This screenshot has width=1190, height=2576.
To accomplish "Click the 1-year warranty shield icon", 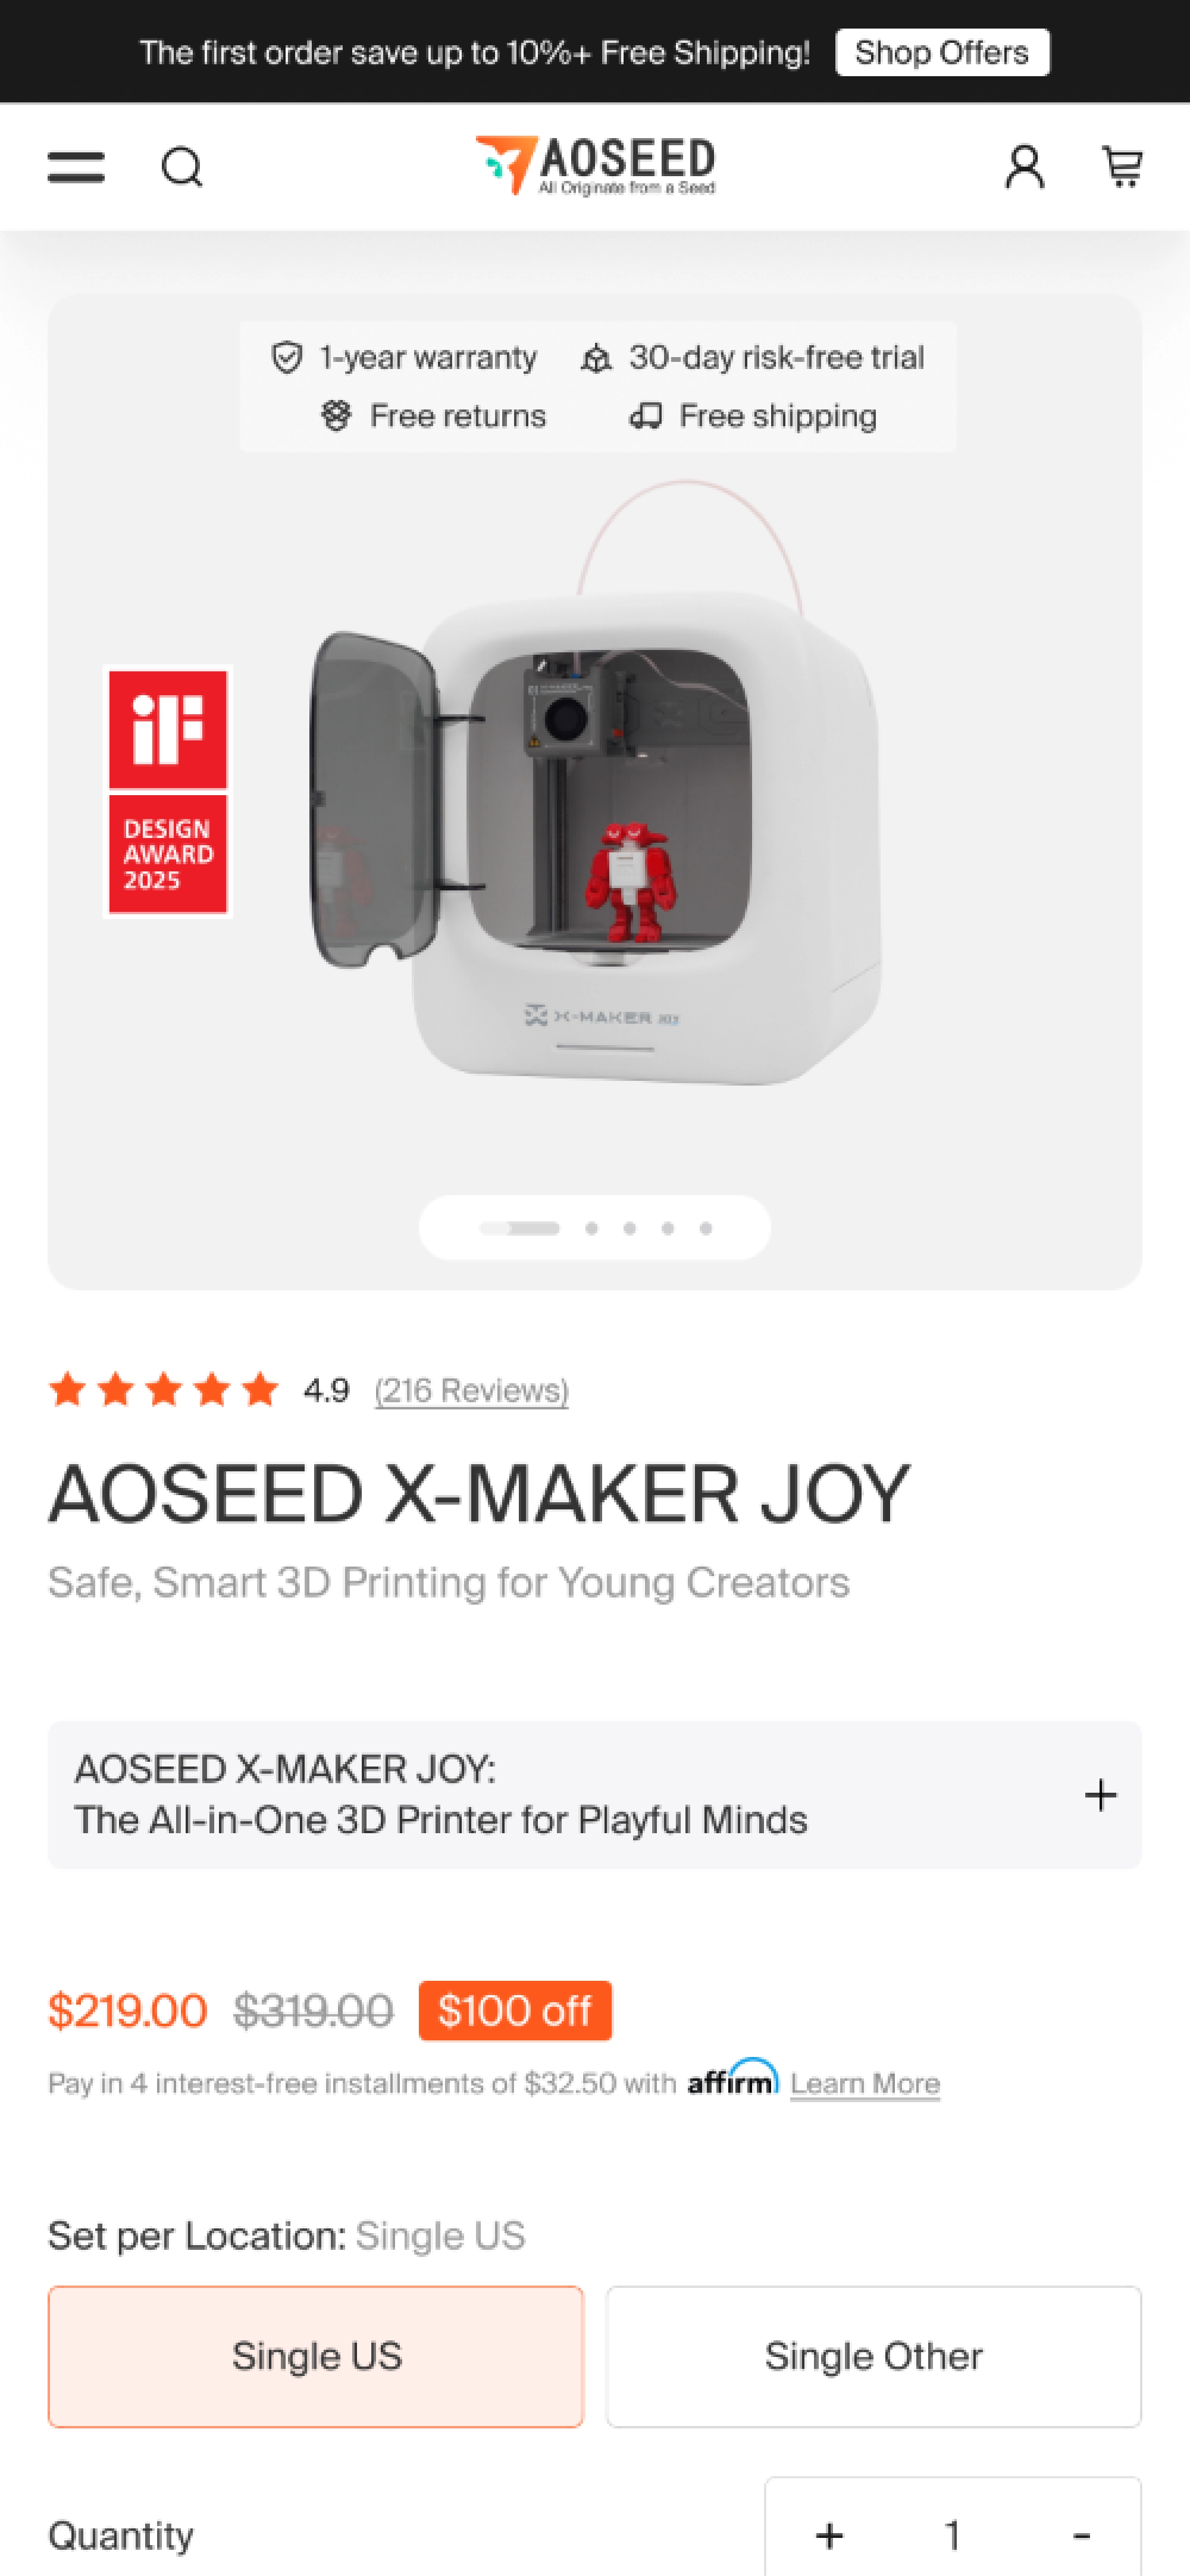I will point(287,357).
